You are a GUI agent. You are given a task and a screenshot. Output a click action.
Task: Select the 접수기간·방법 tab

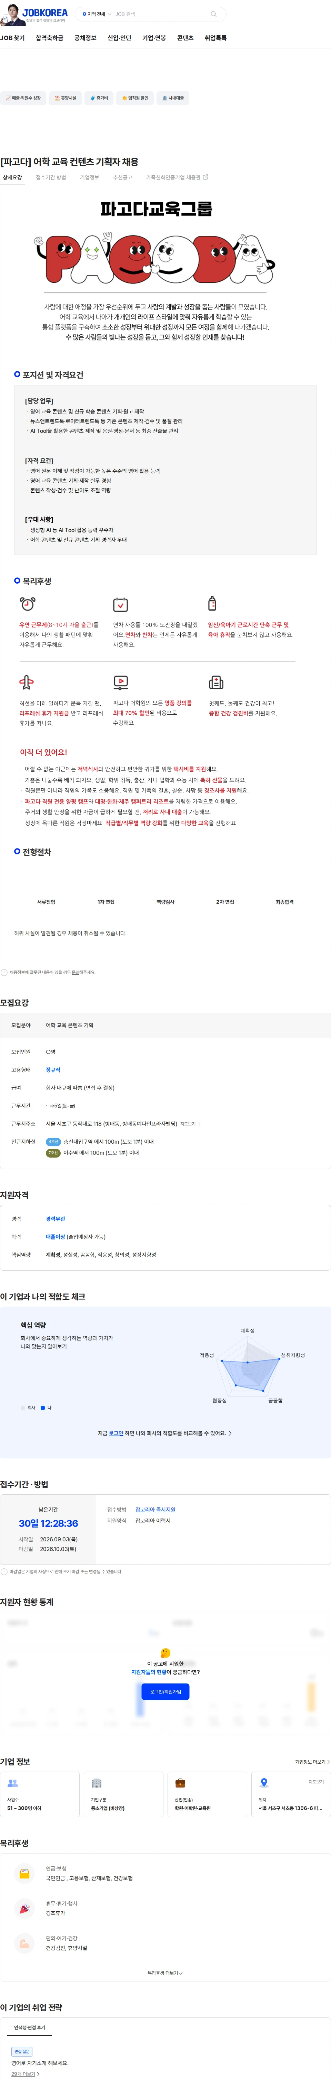coord(51,178)
